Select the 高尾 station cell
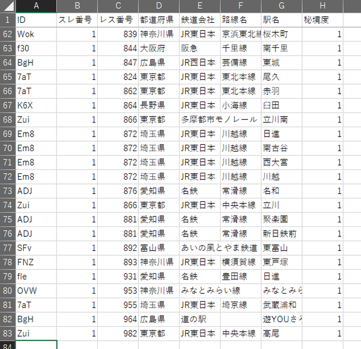This screenshot has height=349, width=361. (x=282, y=333)
